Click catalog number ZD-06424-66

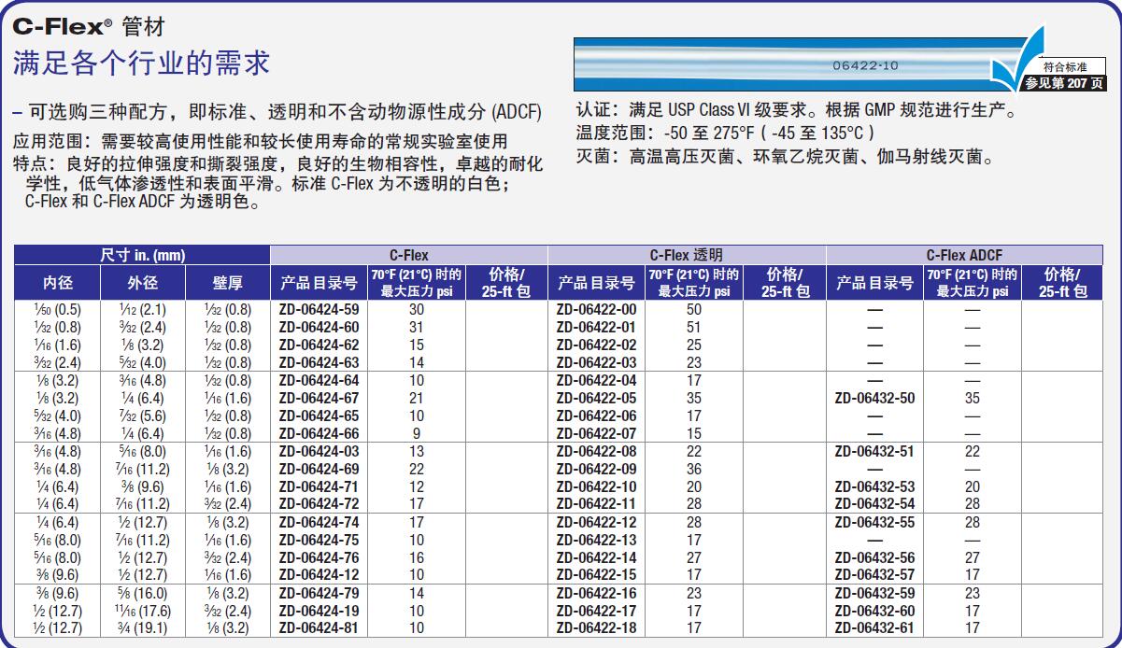(319, 433)
